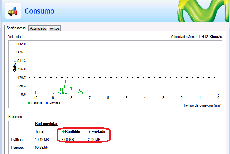
Task: Click the Red movistar heading
Action: click(x=46, y=124)
